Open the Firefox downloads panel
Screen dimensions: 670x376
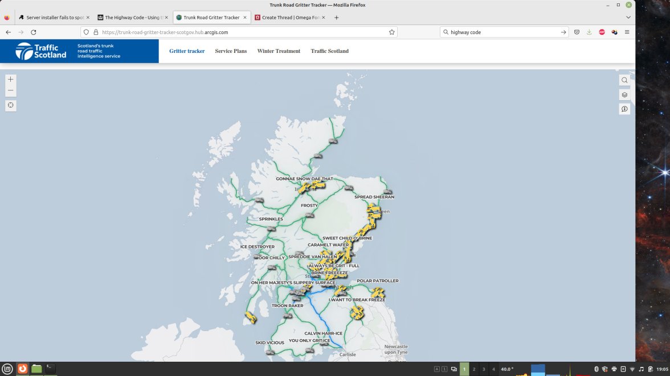(589, 32)
